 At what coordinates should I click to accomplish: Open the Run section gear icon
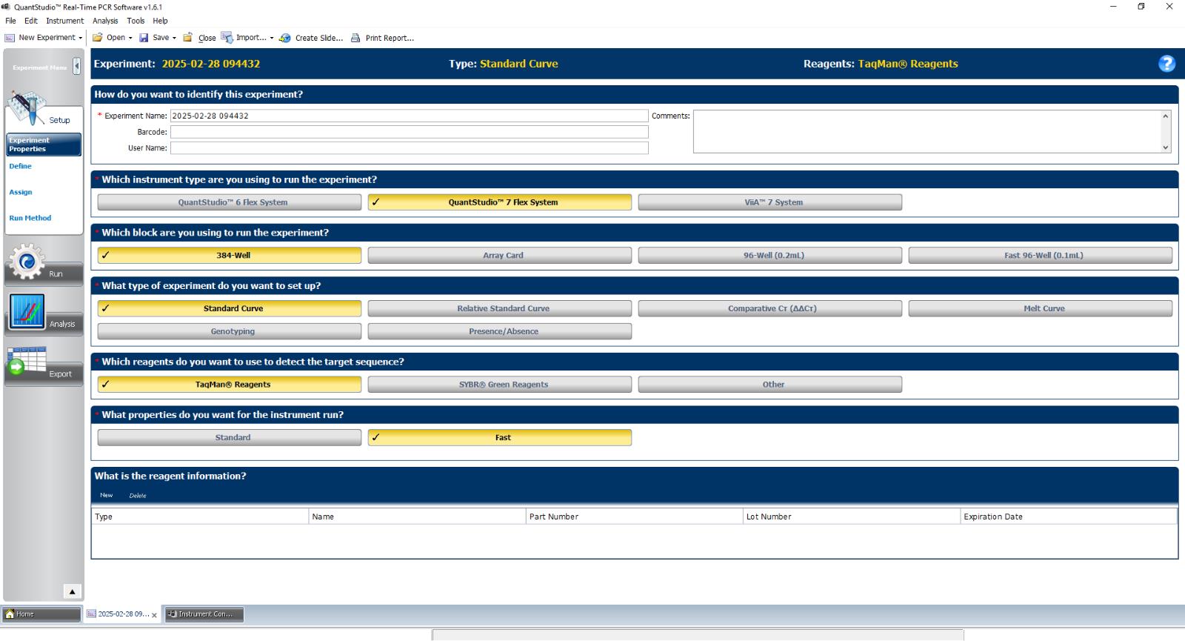27,262
